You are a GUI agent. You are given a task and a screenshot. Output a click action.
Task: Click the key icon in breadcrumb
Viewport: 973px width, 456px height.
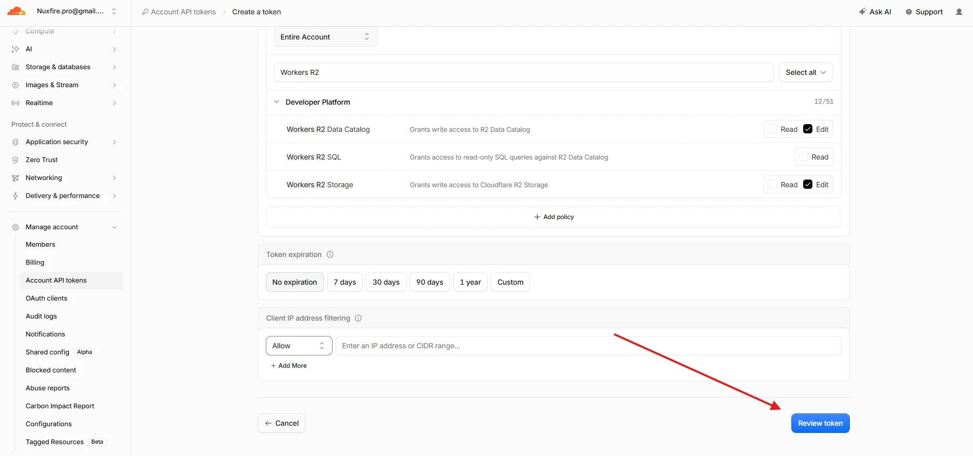tap(145, 12)
